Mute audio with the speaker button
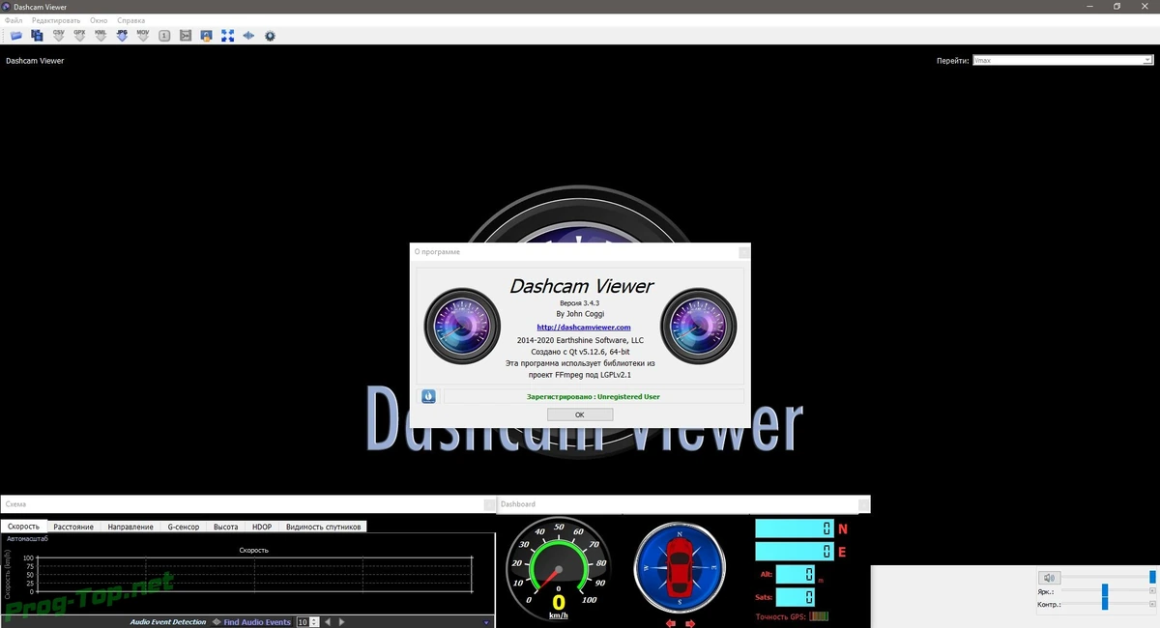The height and width of the screenshot is (628, 1160). pyautogui.click(x=1049, y=578)
